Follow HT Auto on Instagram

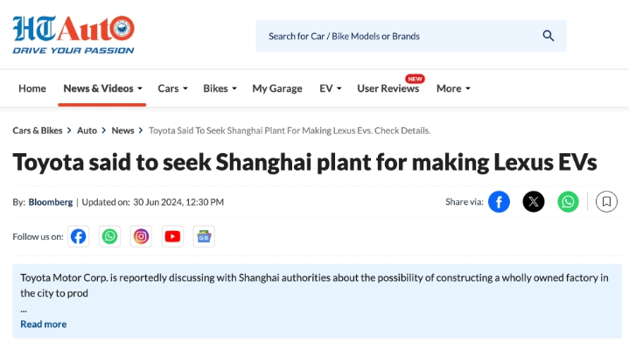141,237
